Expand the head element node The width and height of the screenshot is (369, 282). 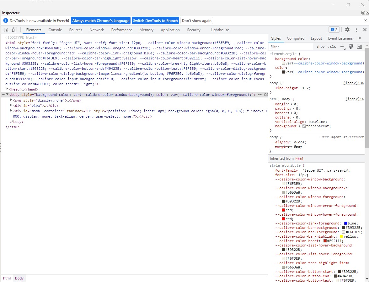8,89
